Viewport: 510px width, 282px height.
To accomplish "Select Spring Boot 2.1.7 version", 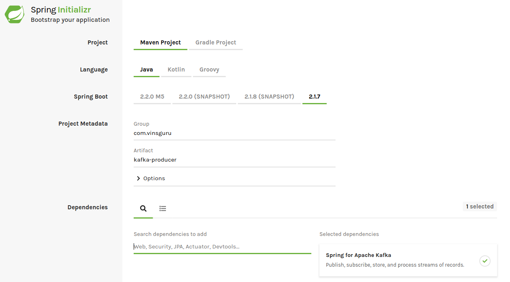I will point(314,97).
